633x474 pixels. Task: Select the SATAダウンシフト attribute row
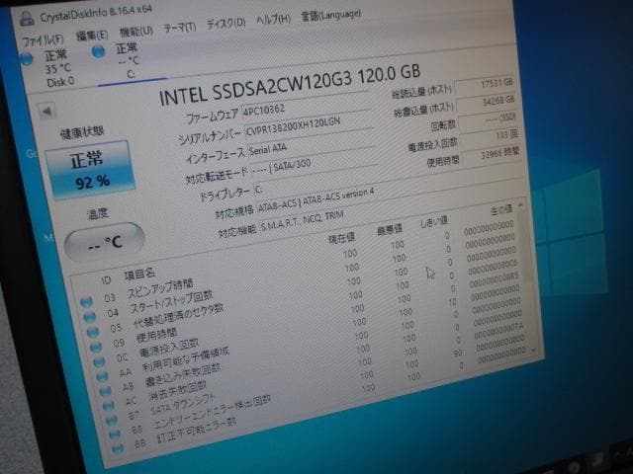pos(315,372)
